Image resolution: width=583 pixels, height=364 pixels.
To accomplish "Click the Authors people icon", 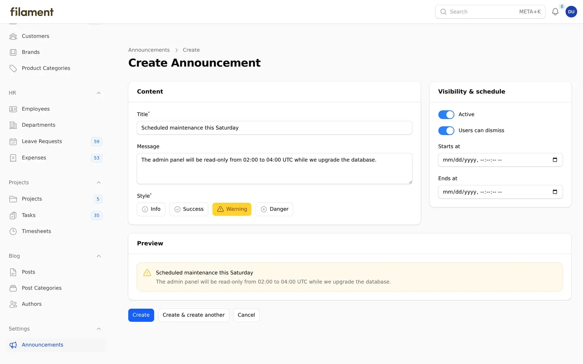I will point(13,304).
